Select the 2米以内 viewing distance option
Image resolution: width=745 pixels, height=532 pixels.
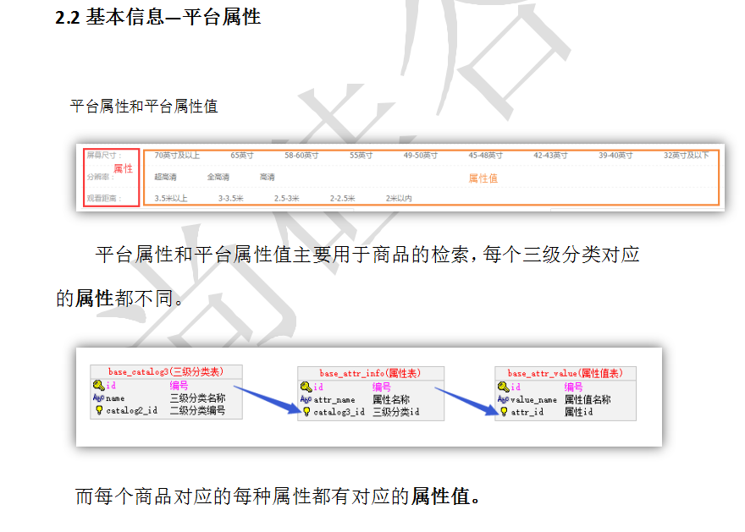click(399, 199)
